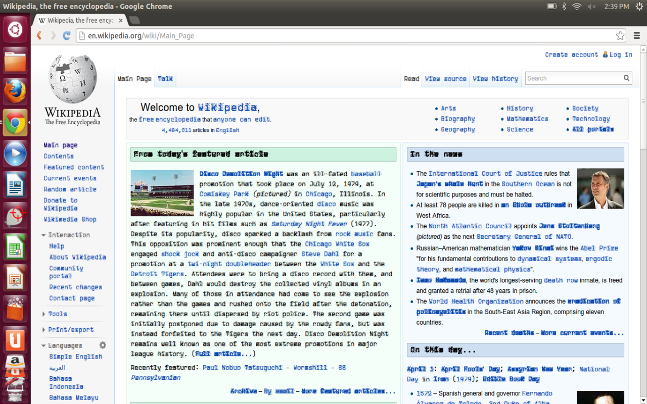Click the Google Chrome launcher icon
This screenshot has height=404, width=647.
(x=15, y=123)
